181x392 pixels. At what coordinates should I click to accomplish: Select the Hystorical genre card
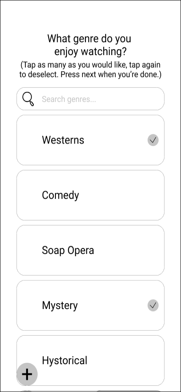click(x=90, y=361)
